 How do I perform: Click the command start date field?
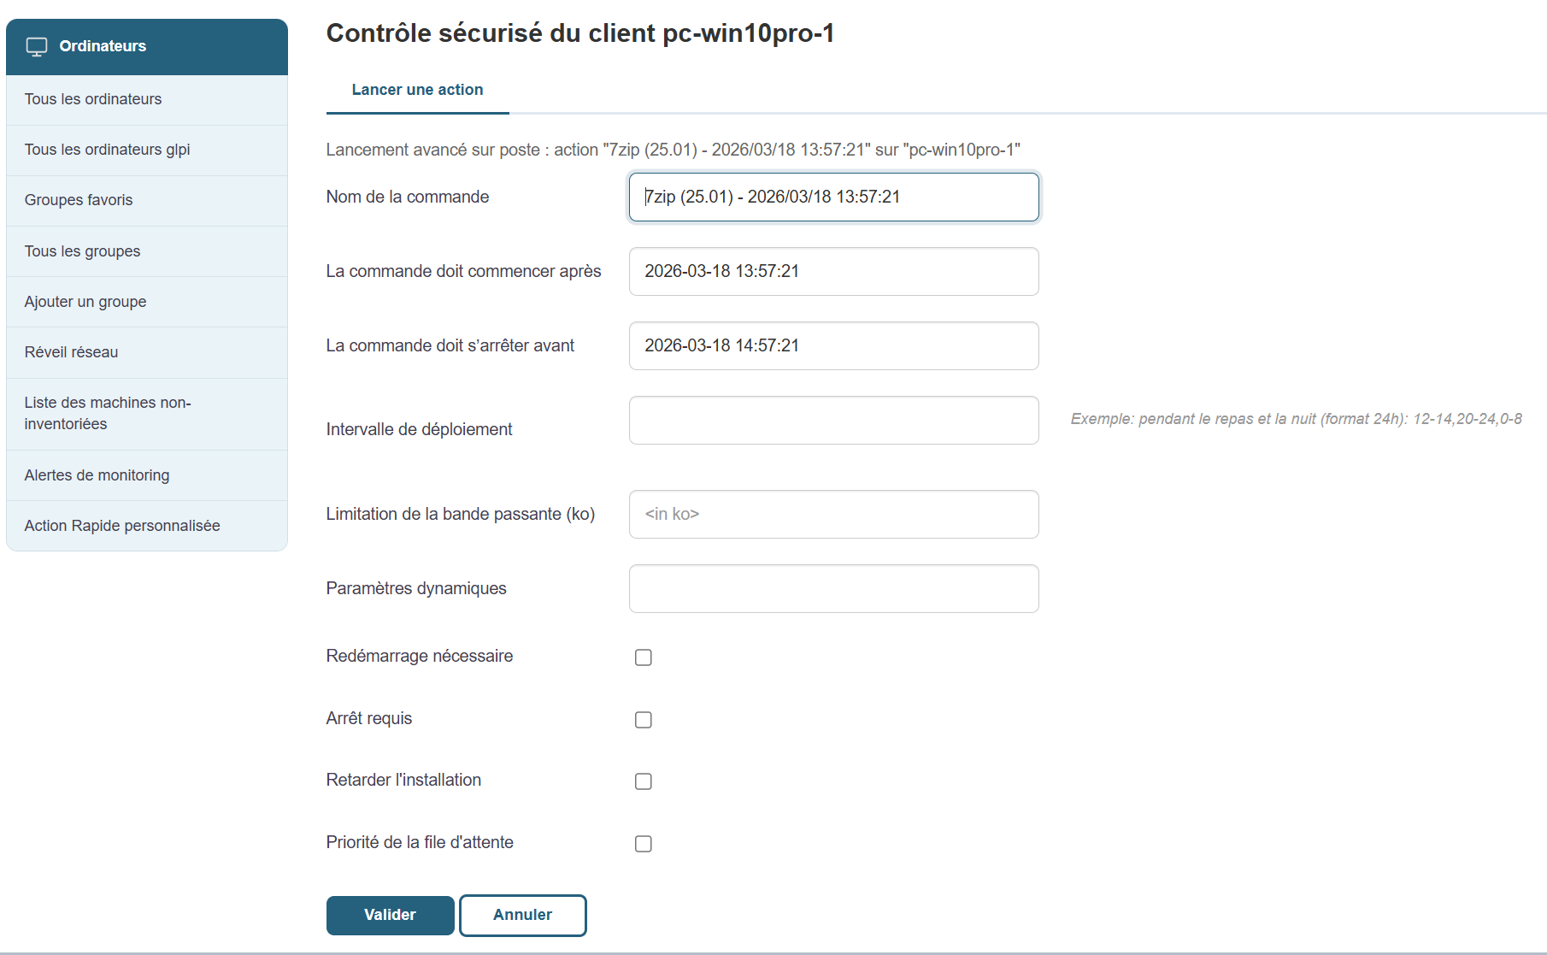(833, 272)
